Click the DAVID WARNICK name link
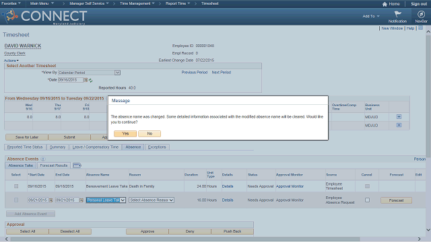Screen dimensions: 431x242 23,46
